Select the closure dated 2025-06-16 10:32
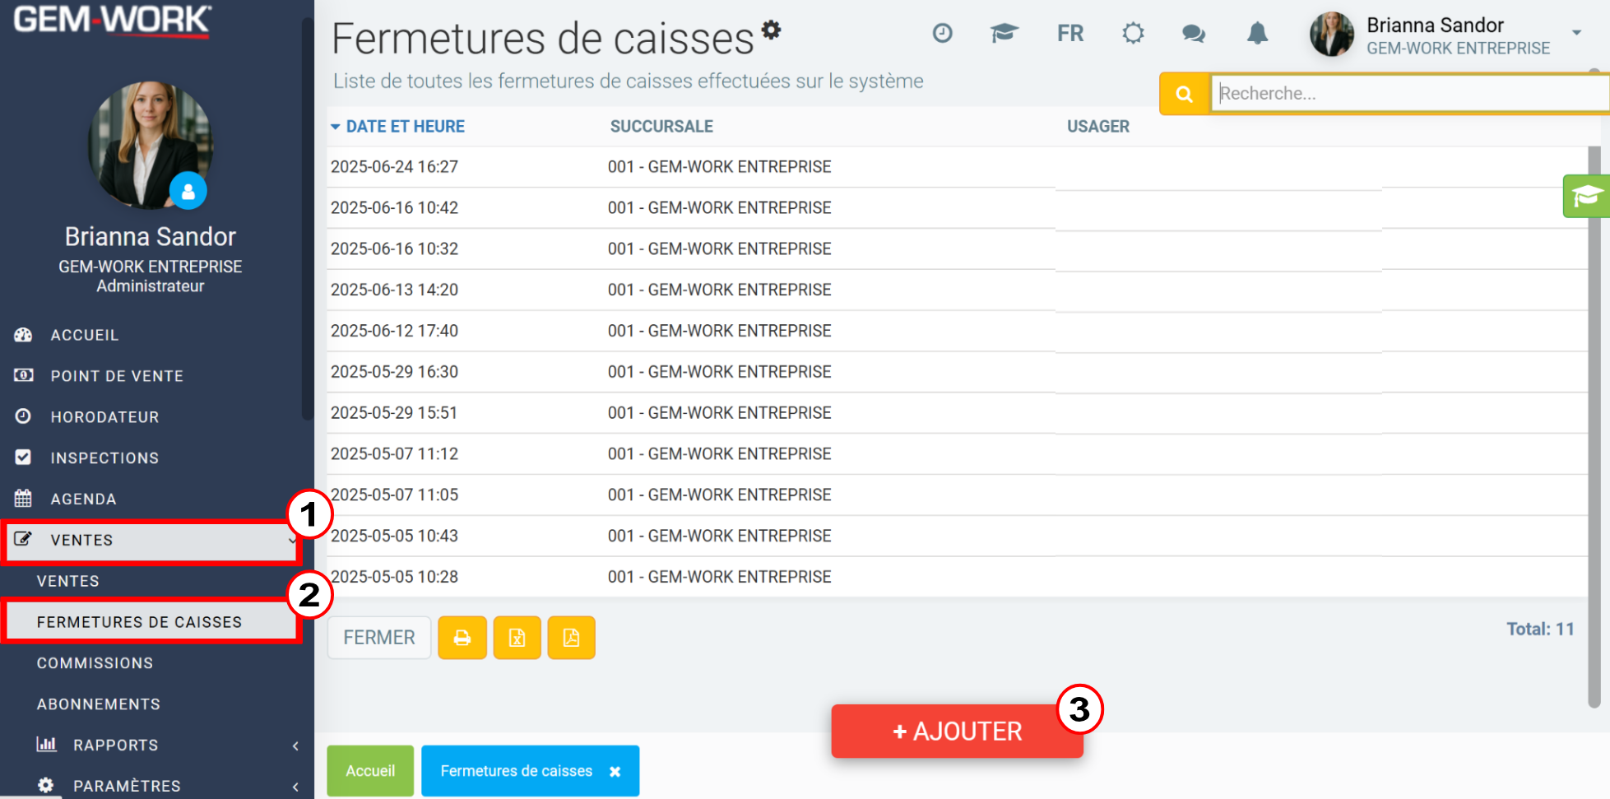 pos(957,249)
